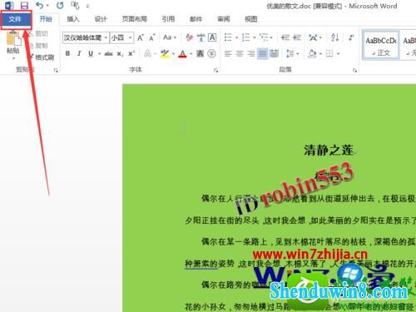416x312 pixels.
Task: Open the Undo history dropdown arrow
Action: [47, 6]
